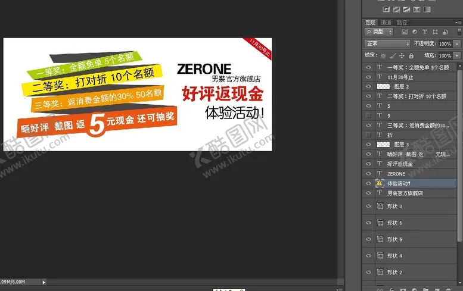Click the thumbnail of 图层 3

pos(383,144)
